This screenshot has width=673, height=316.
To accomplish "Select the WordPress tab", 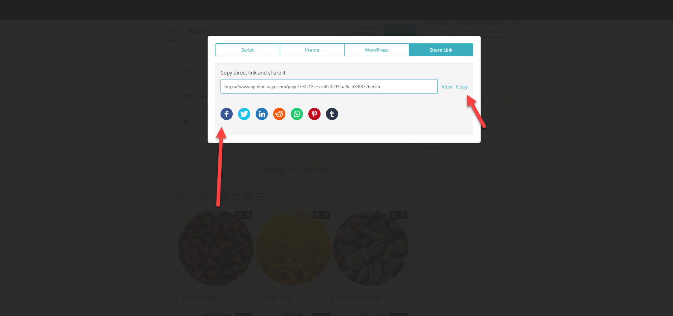I will (x=376, y=50).
